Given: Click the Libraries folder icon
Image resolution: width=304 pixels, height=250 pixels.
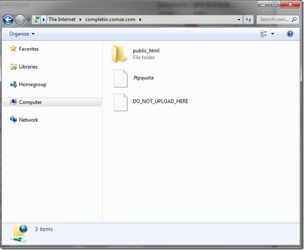Looking at the screenshot, I should tap(13, 67).
